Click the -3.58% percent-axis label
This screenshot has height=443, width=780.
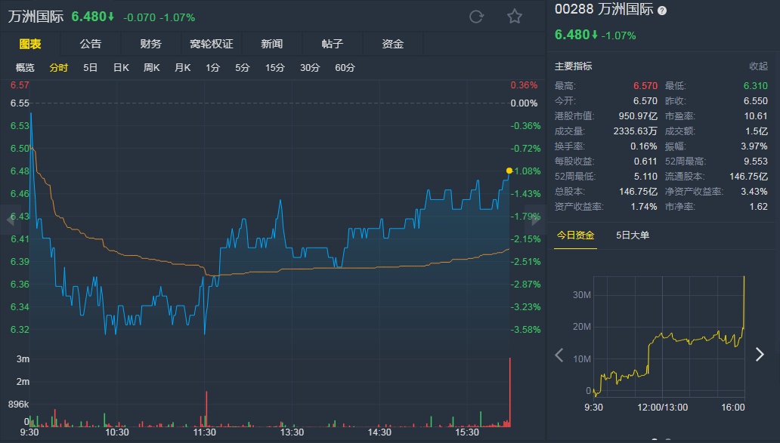(x=525, y=330)
